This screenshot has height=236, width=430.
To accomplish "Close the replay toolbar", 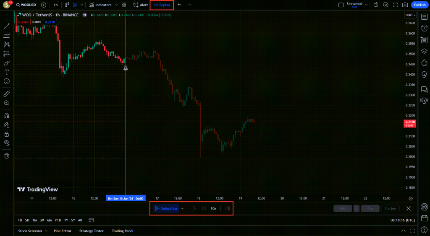I will [x=409, y=208].
